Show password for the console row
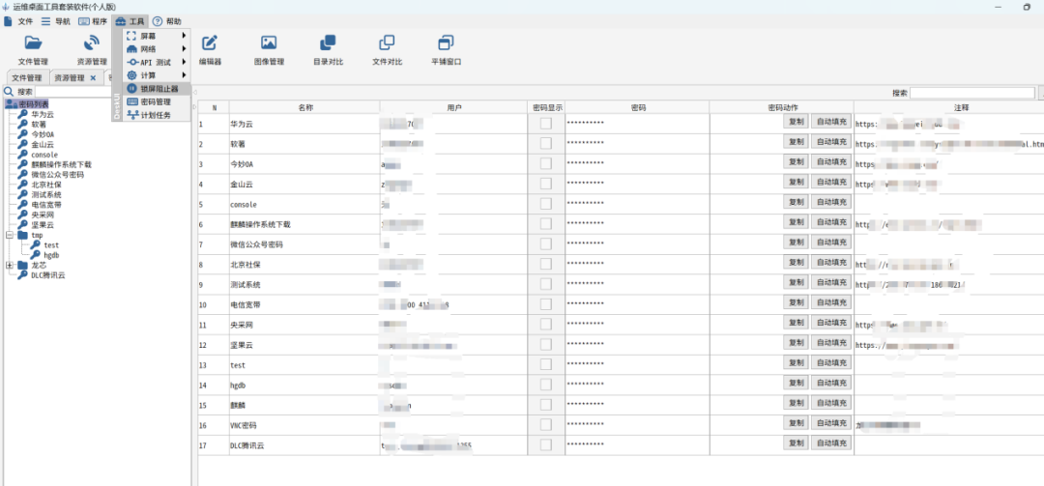The width and height of the screenshot is (1044, 486). (546, 204)
